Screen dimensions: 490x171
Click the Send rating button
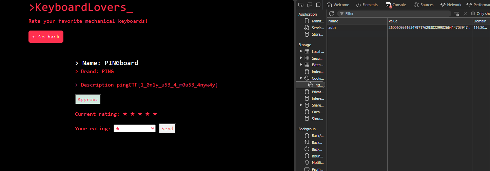click(167, 129)
